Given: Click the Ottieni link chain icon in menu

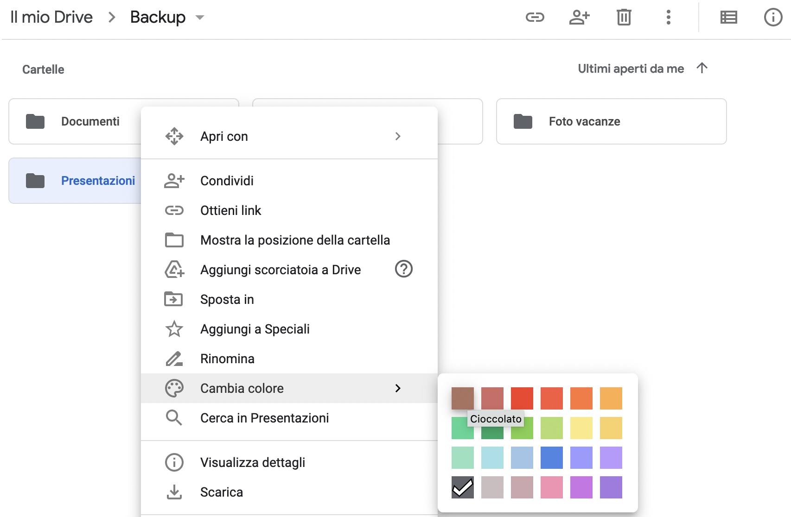Looking at the screenshot, I should tap(174, 210).
